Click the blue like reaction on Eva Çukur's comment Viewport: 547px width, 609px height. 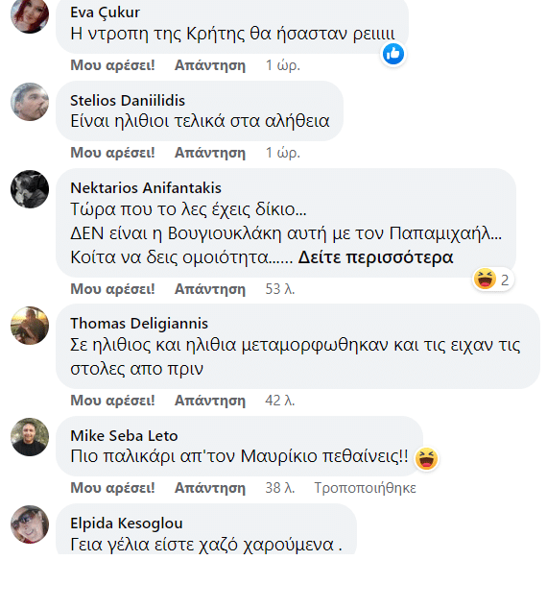coord(393,54)
